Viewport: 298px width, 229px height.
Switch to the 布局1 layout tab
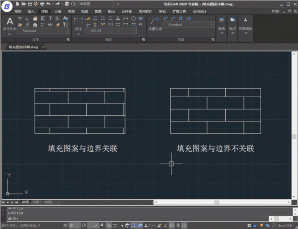pyautogui.click(x=36, y=202)
